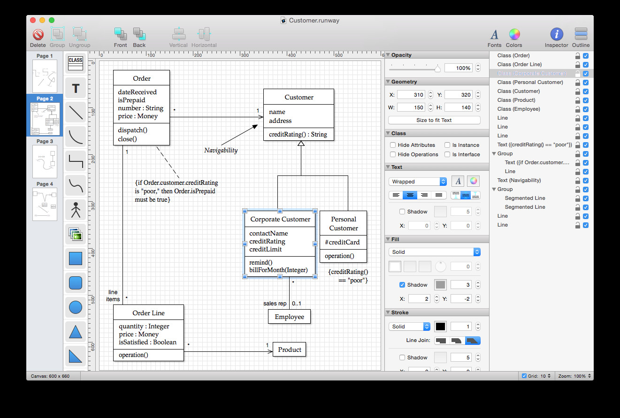Collapse the Opacity section
Screen dimensions: 620x418
click(x=388, y=55)
